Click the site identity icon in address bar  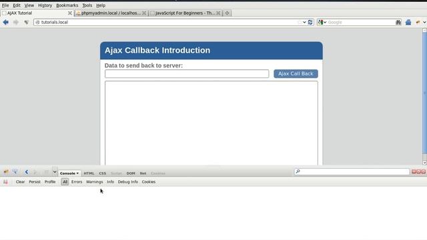[x=37, y=22]
